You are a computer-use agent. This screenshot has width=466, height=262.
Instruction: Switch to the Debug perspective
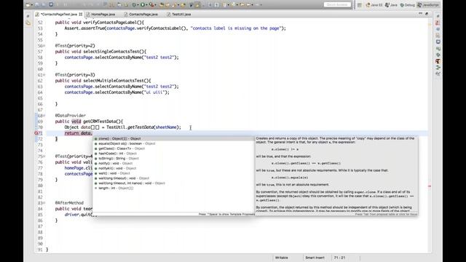[x=408, y=5]
